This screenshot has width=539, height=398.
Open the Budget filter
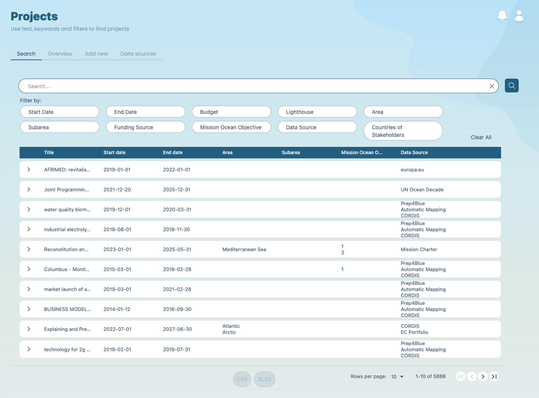point(232,112)
